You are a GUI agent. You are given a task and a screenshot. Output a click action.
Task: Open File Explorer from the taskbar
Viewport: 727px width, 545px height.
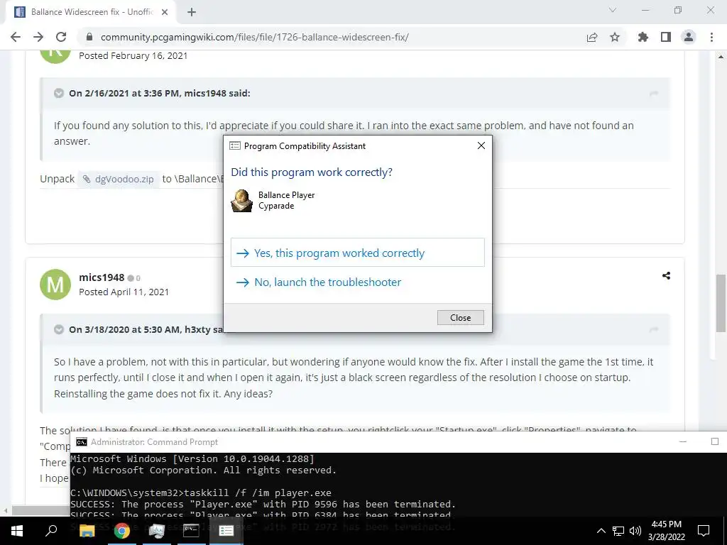[87, 530]
